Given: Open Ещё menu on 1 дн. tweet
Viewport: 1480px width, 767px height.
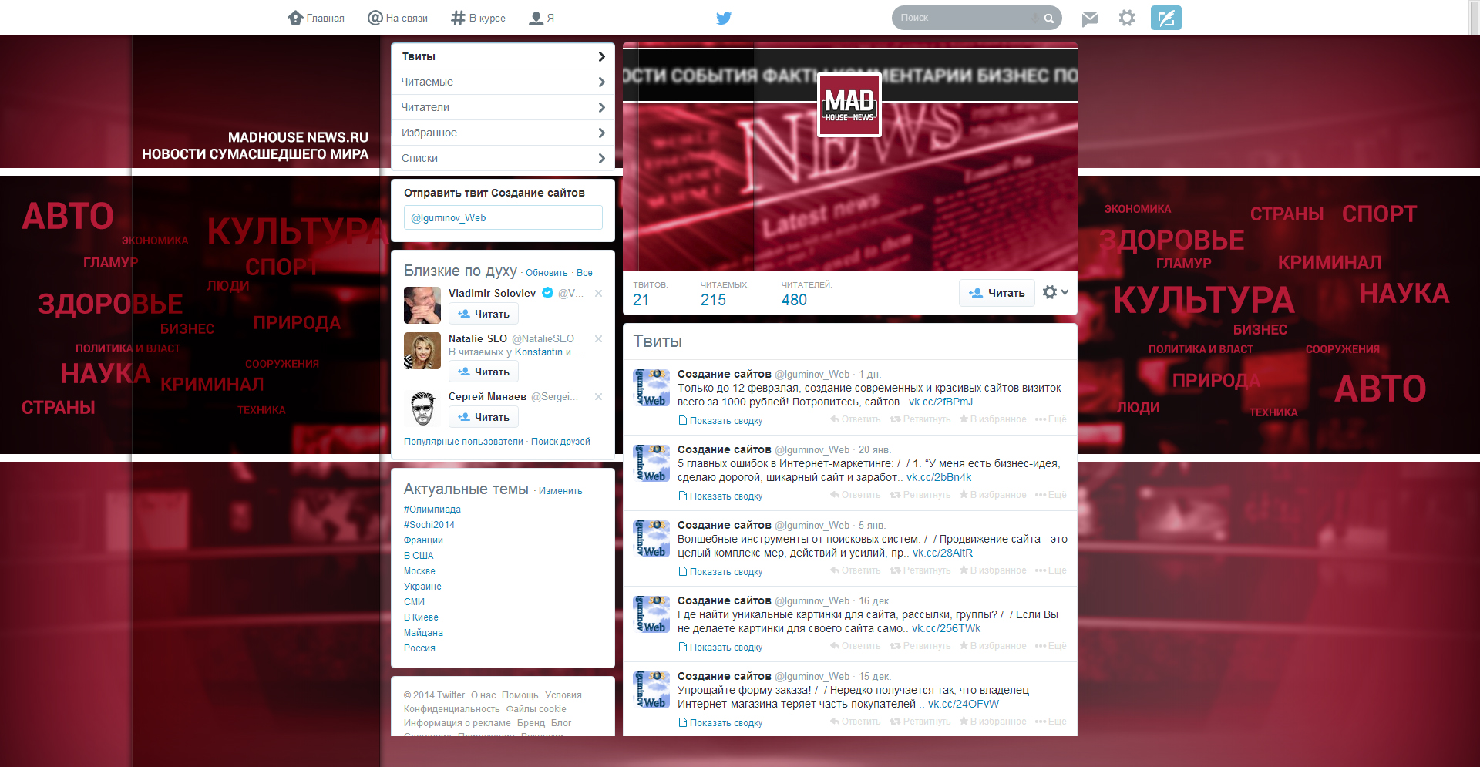Looking at the screenshot, I should pos(1051,419).
